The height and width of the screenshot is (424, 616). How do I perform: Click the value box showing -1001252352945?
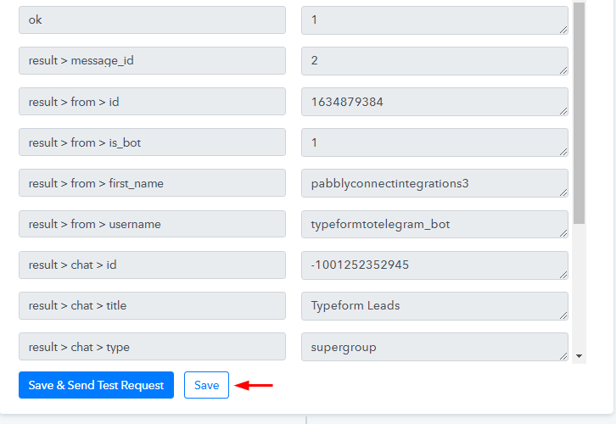tap(434, 265)
